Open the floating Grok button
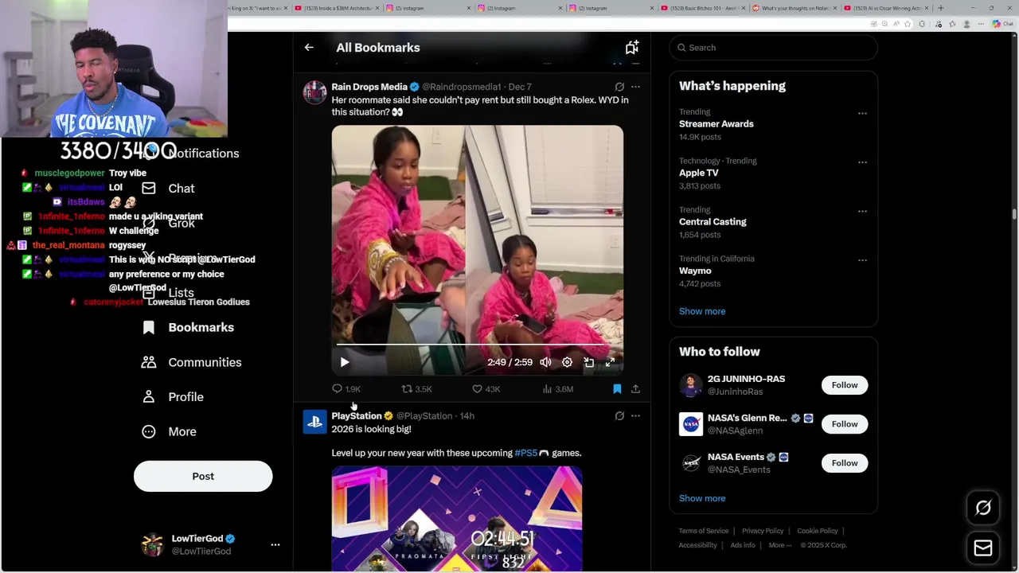Viewport: 1019px width, 573px height. 983,508
